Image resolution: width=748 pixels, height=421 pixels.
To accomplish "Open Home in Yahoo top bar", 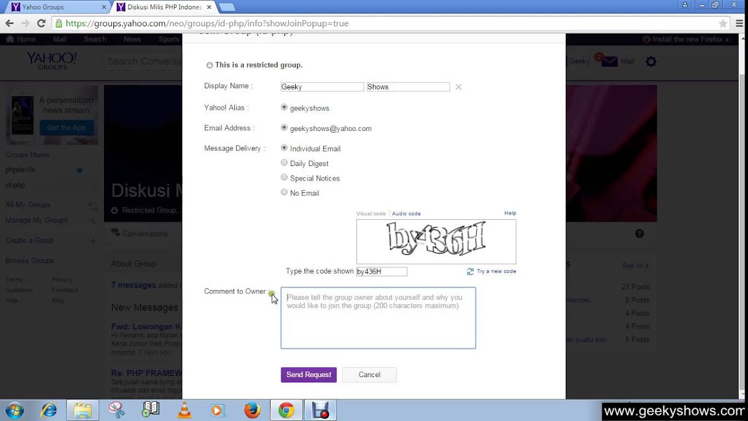I will [21, 39].
